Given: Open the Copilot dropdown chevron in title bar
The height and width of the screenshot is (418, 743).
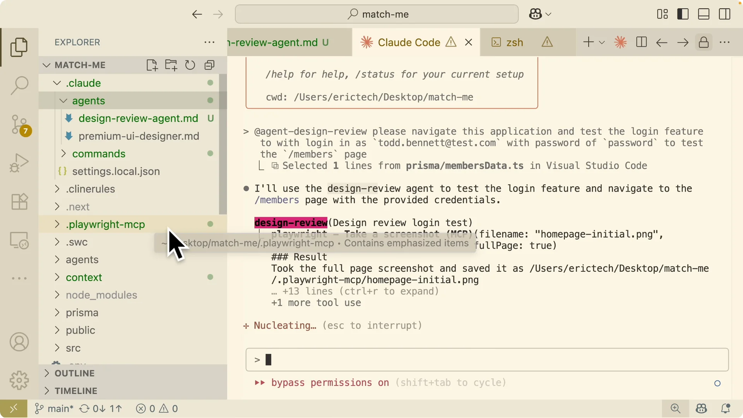Looking at the screenshot, I should click(548, 14).
